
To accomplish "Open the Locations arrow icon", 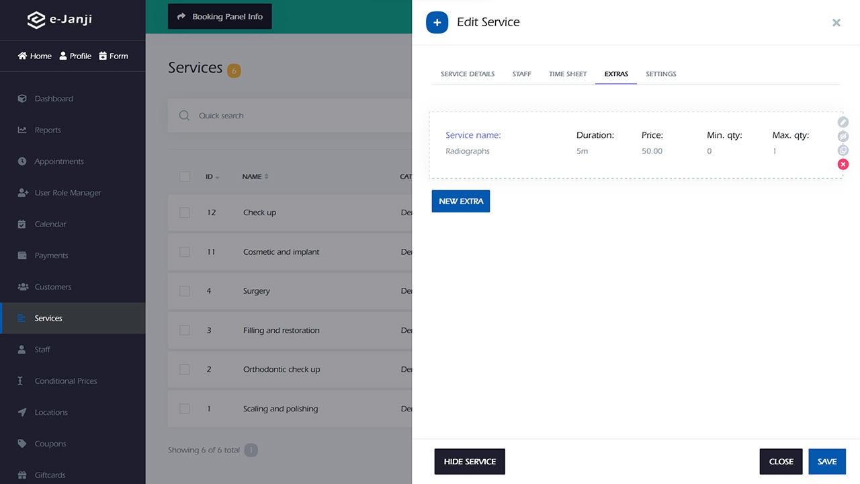I will coord(22,412).
